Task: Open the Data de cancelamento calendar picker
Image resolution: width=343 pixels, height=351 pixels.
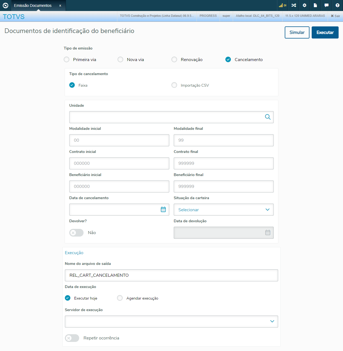Action: tap(163, 210)
